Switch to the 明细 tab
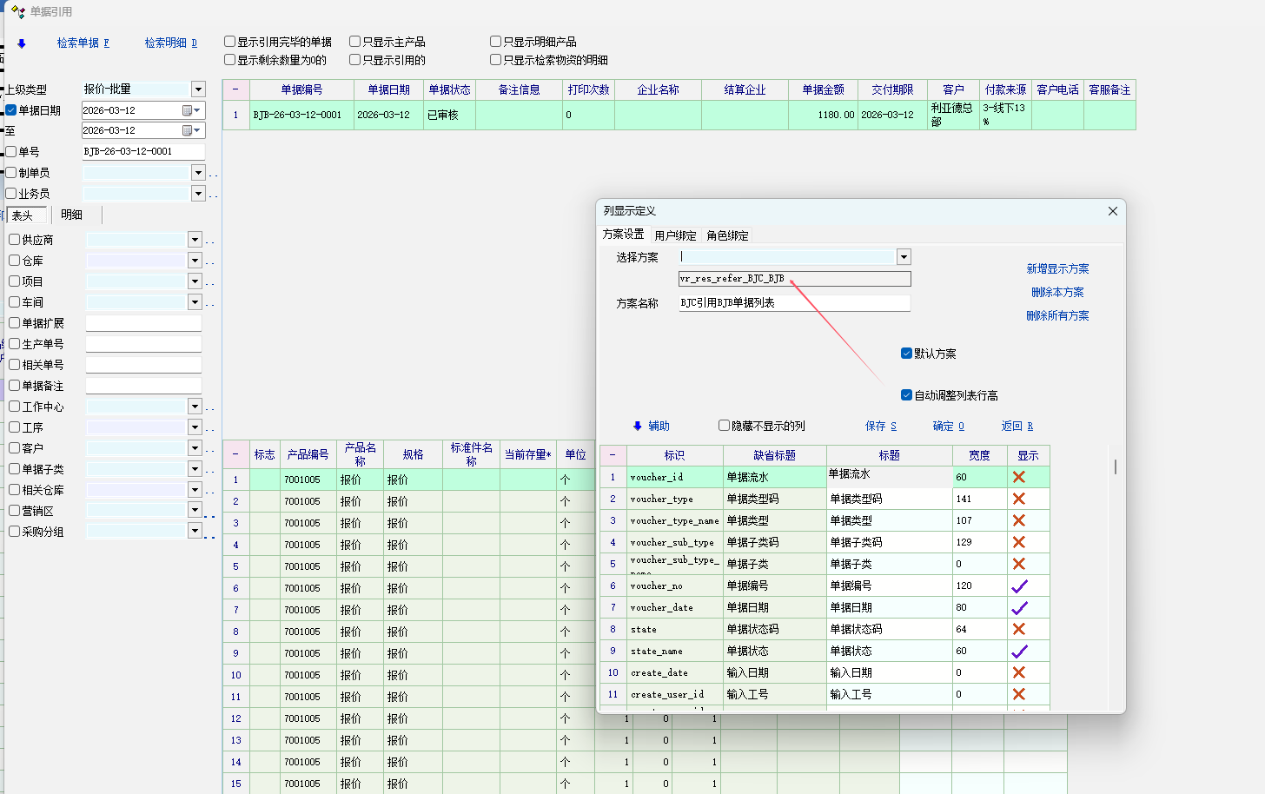This screenshot has width=1265, height=794. click(71, 215)
